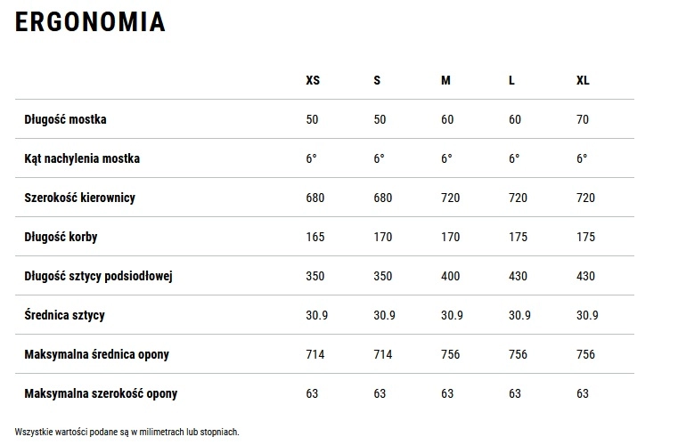Click the 70 stem length value for XL
The width and height of the screenshot is (678, 445).
(x=583, y=119)
